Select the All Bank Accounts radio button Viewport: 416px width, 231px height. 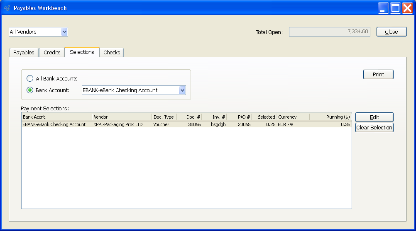coord(30,78)
